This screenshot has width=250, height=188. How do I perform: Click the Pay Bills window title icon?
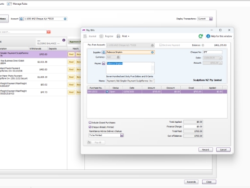click(x=84, y=30)
